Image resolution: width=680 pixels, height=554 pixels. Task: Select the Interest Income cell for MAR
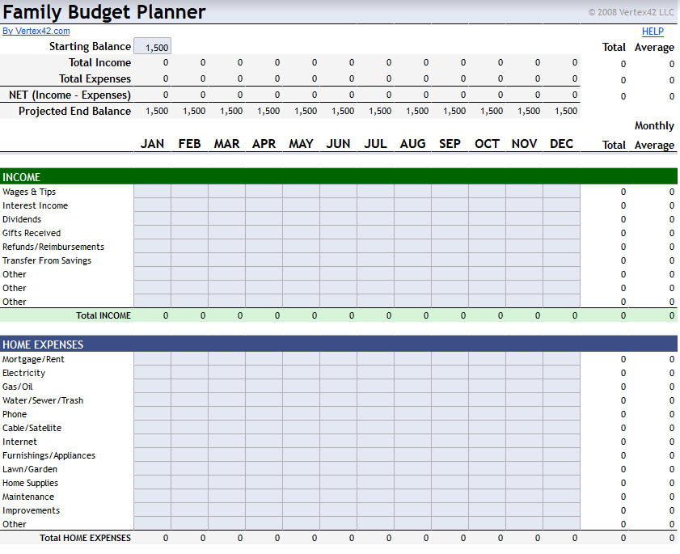click(226, 205)
